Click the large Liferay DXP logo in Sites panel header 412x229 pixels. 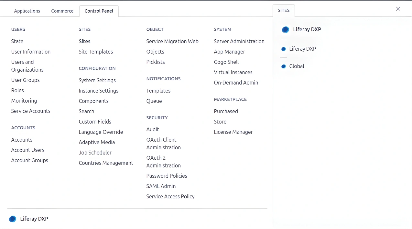pyautogui.click(x=286, y=30)
